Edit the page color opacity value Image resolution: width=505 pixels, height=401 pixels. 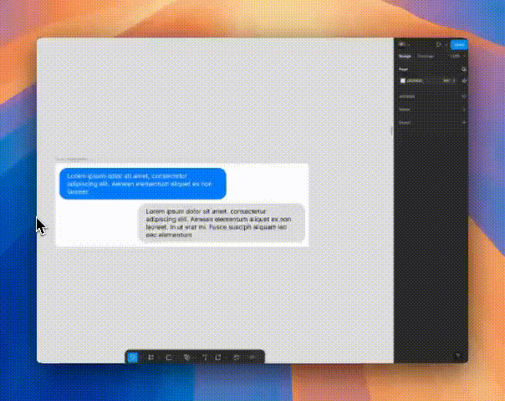(x=446, y=81)
